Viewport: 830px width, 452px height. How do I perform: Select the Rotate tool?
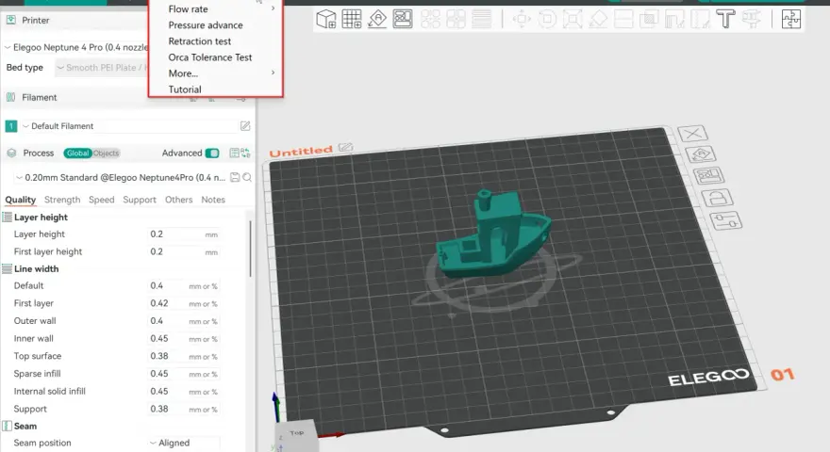tap(547, 20)
